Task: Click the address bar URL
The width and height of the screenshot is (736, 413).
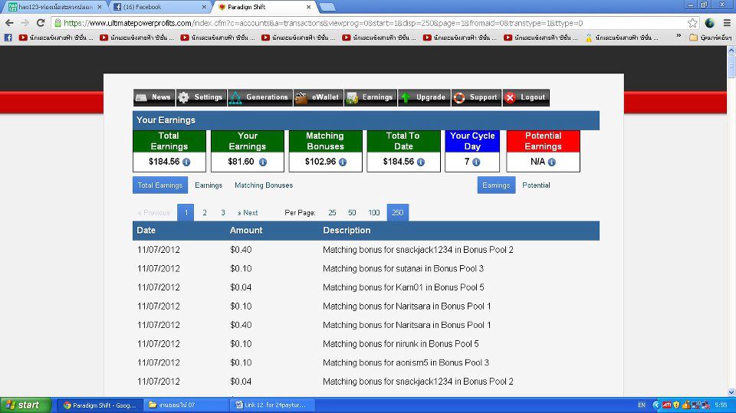Action: click(324, 23)
